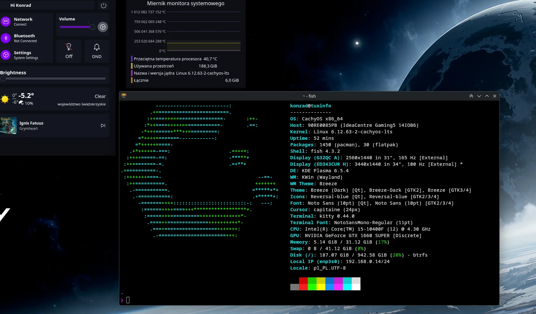
Task: Click 'Disk (/)' btrfs line
Action: pyautogui.click(x=359, y=255)
